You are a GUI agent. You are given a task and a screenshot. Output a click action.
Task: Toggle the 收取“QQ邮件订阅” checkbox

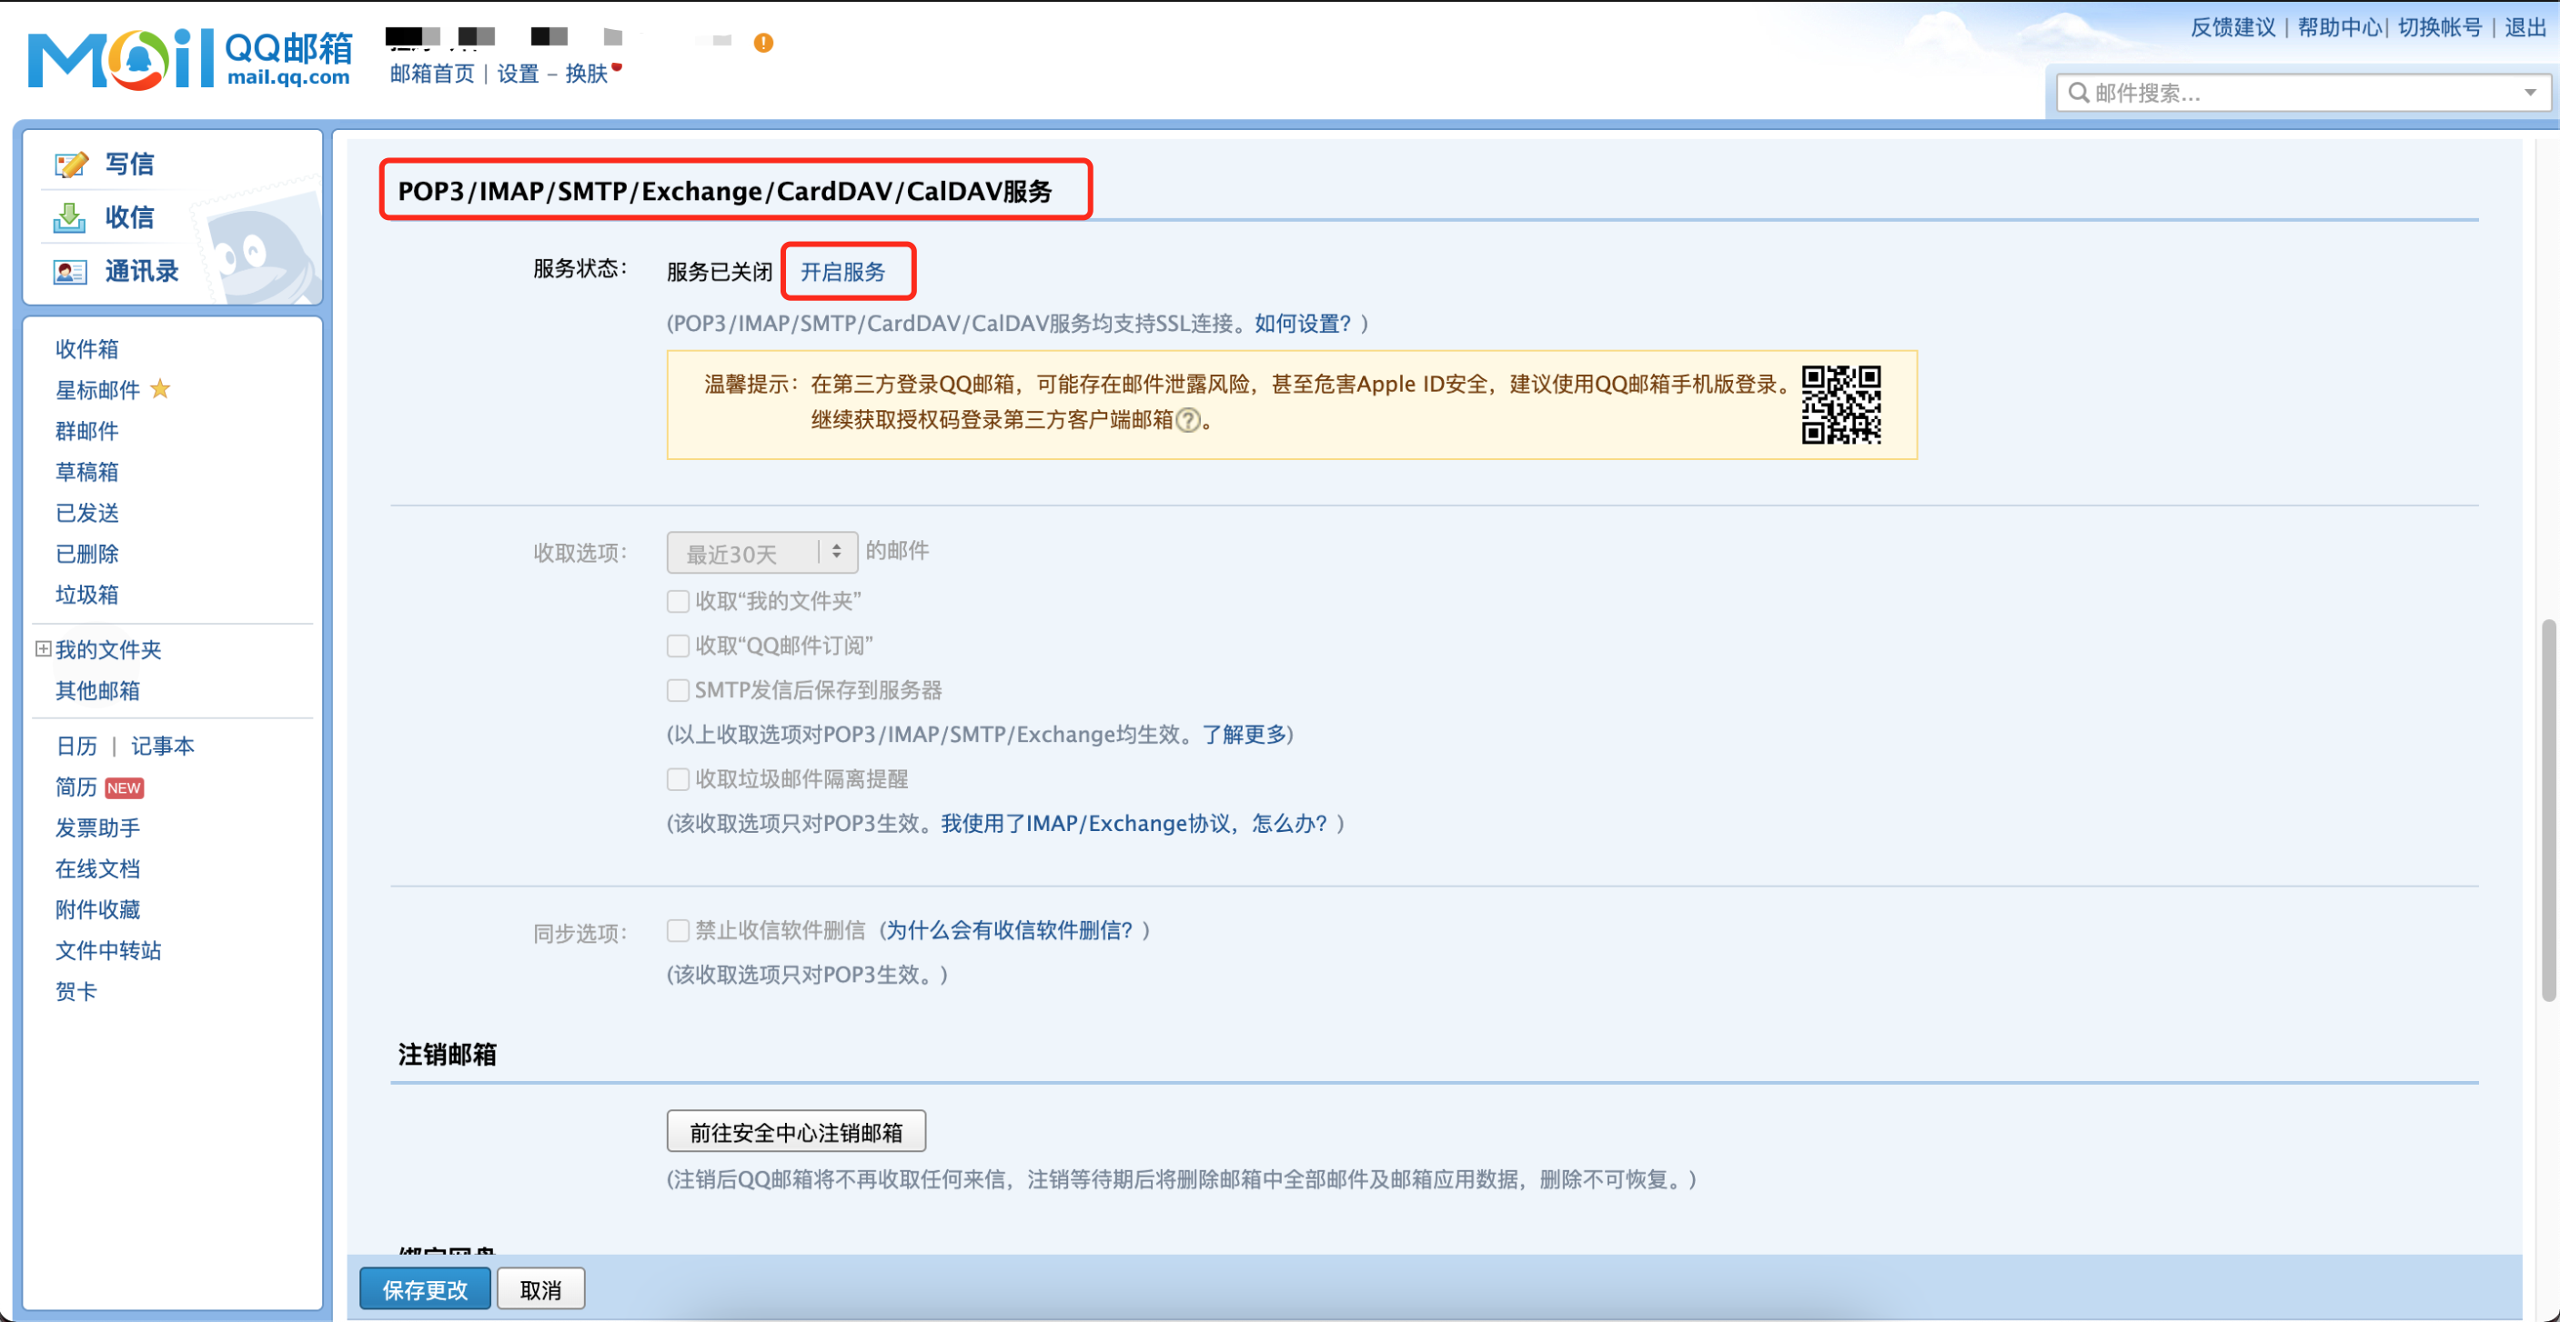[x=678, y=646]
